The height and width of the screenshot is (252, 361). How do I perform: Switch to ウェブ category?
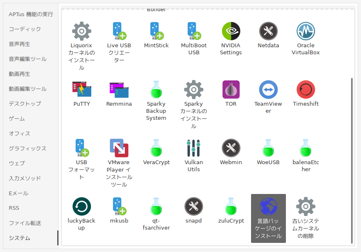point(17,163)
